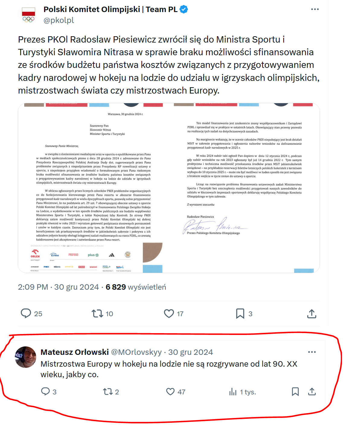The height and width of the screenshot is (430, 345).
Task: Open the Polski Komitet Olimpijski profile avatar
Action: [29, 15]
